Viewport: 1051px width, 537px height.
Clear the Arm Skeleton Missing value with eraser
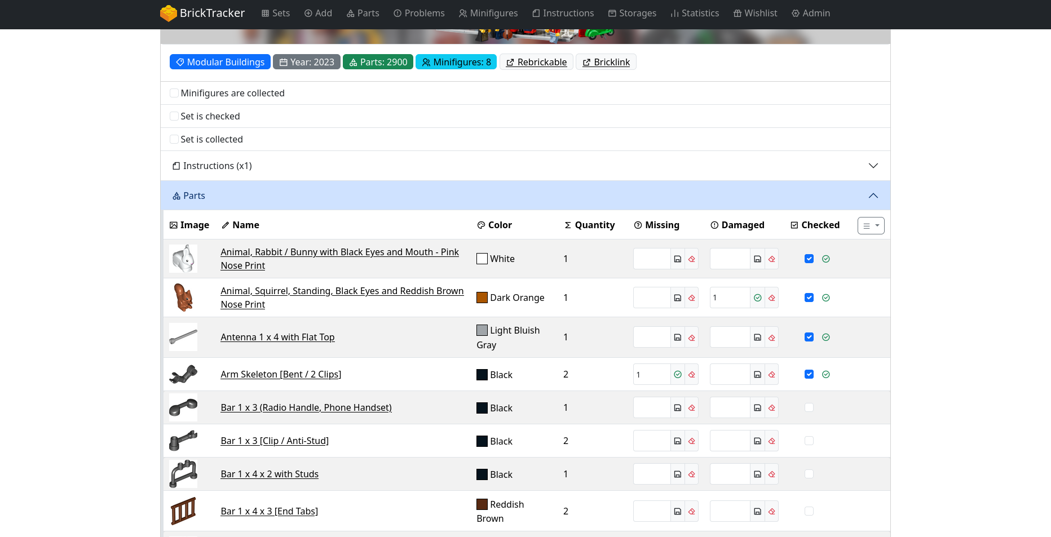pyautogui.click(x=692, y=375)
